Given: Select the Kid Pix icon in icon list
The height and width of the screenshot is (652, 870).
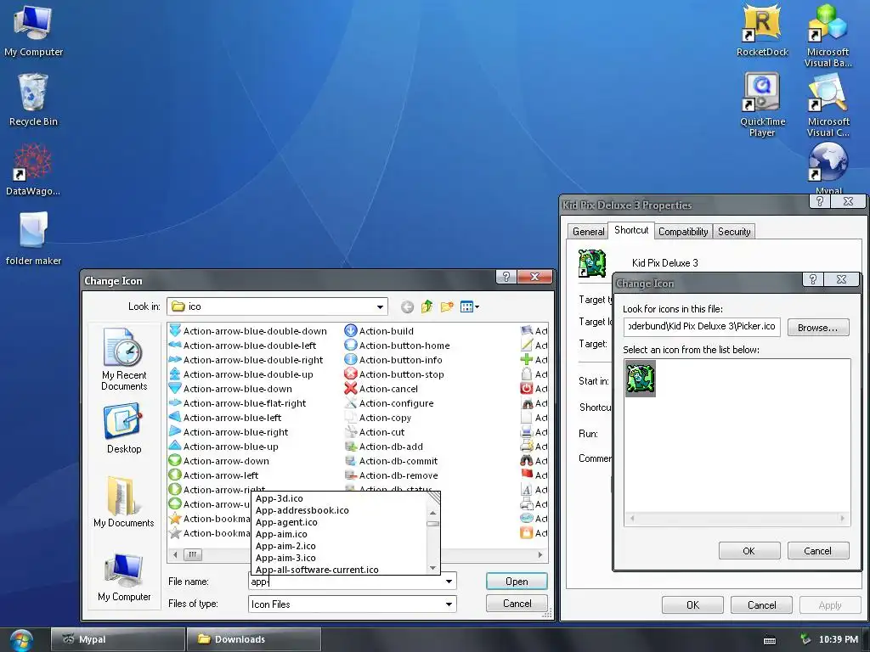Looking at the screenshot, I should pos(641,379).
